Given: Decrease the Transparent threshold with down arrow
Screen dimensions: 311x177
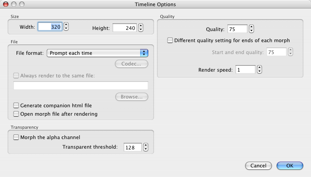Looking at the screenshot, I should [x=146, y=149].
